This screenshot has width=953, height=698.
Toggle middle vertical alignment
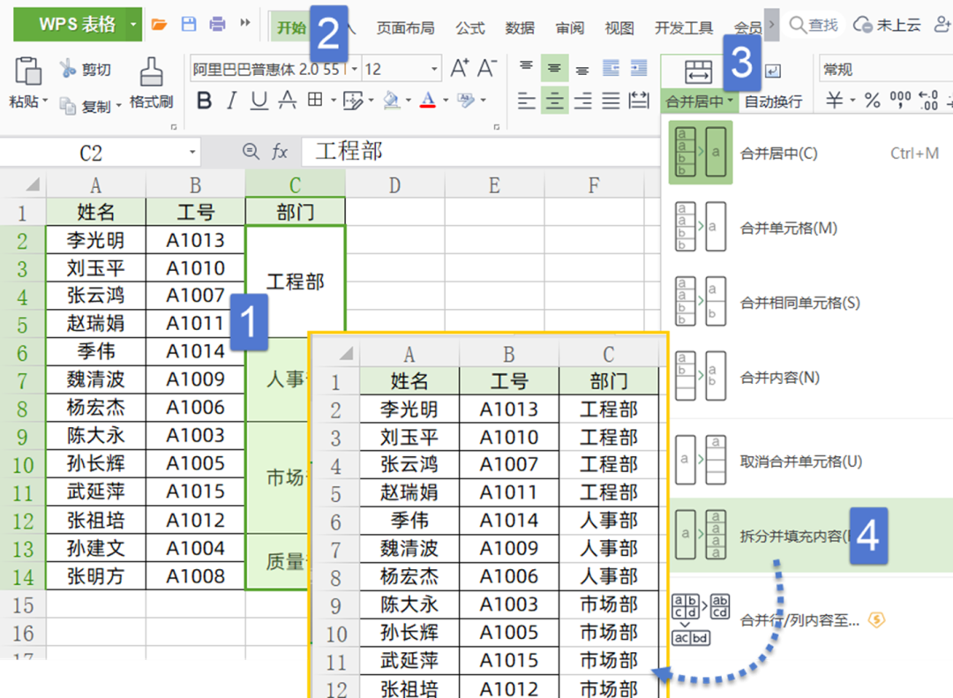coord(554,68)
